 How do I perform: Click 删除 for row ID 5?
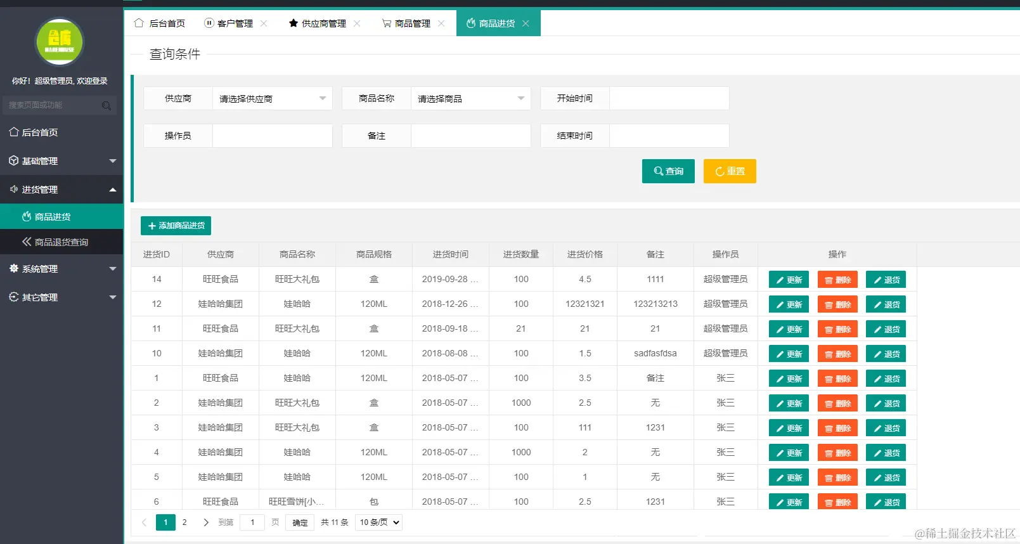coord(837,477)
